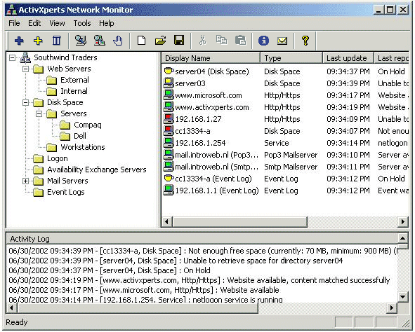Click the list's horizontal scrollbar left arrow

click(167, 222)
